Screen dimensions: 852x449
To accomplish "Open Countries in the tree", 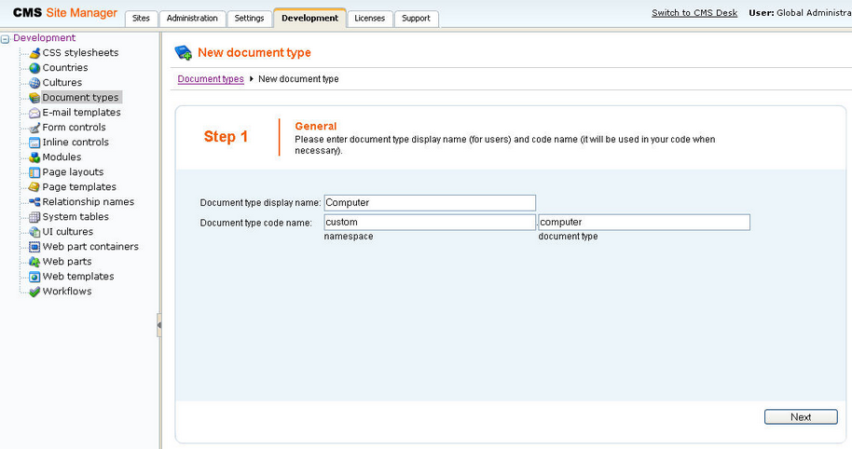I will pos(65,68).
